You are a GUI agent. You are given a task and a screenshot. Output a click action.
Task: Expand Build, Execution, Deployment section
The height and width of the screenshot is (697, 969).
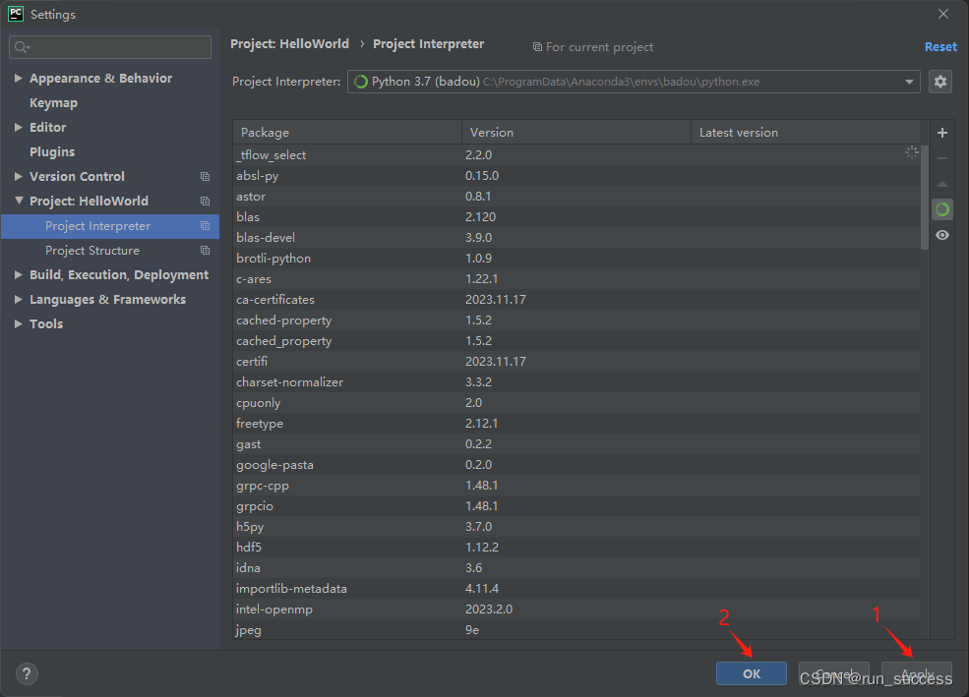(19, 274)
